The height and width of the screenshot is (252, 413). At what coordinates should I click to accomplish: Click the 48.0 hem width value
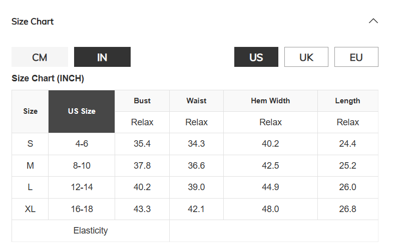270,209
